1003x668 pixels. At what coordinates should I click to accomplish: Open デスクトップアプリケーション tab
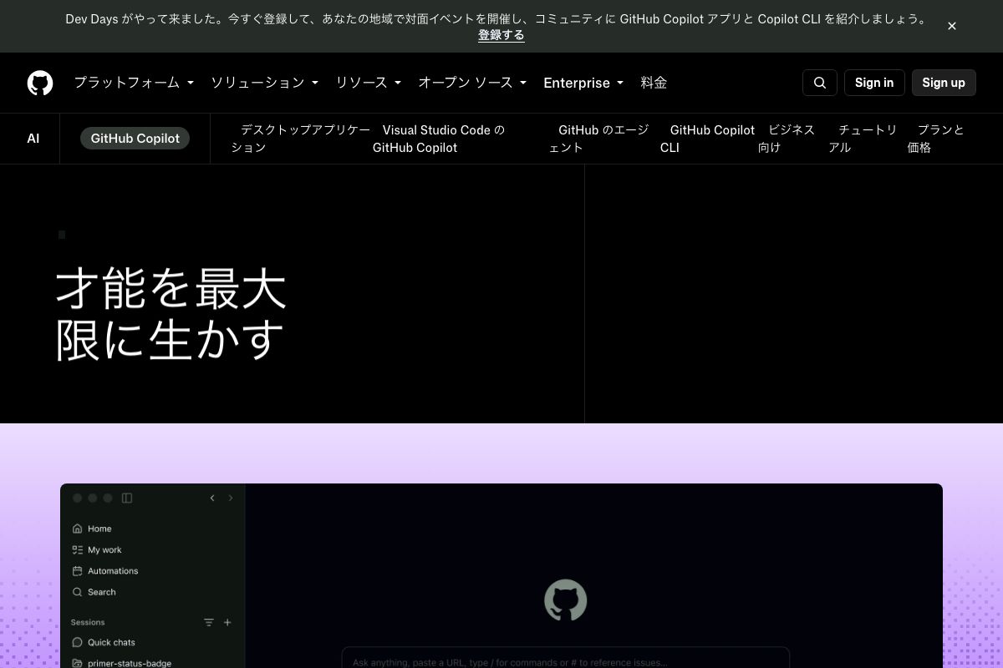300,139
